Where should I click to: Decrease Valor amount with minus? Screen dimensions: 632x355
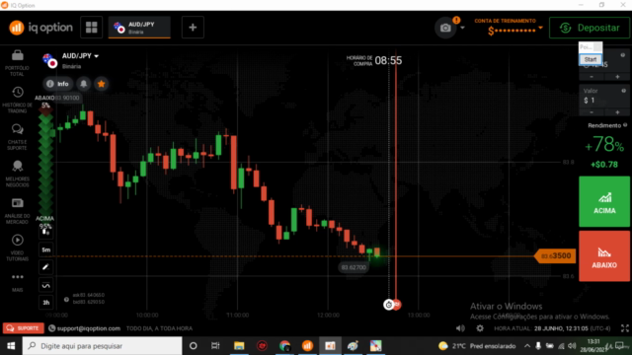592,112
